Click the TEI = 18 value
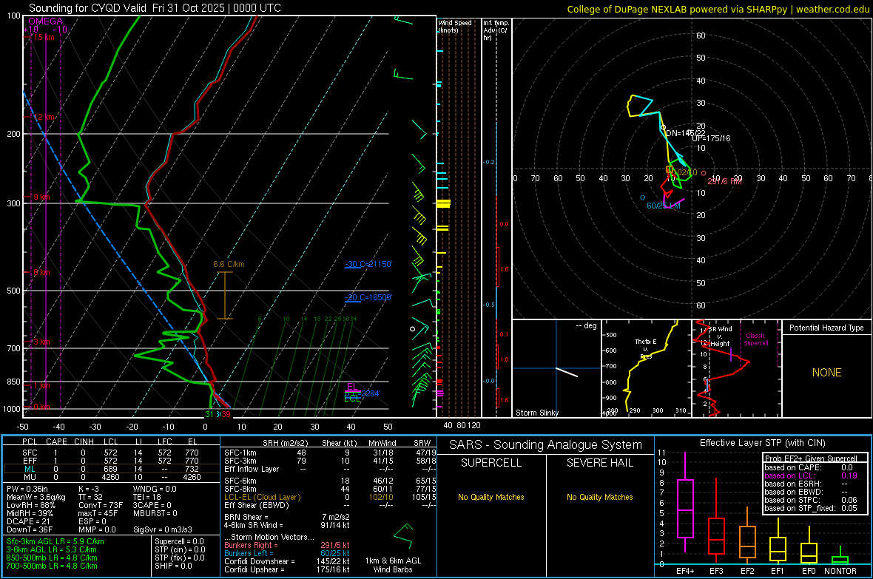The width and height of the screenshot is (873, 579). (x=147, y=497)
